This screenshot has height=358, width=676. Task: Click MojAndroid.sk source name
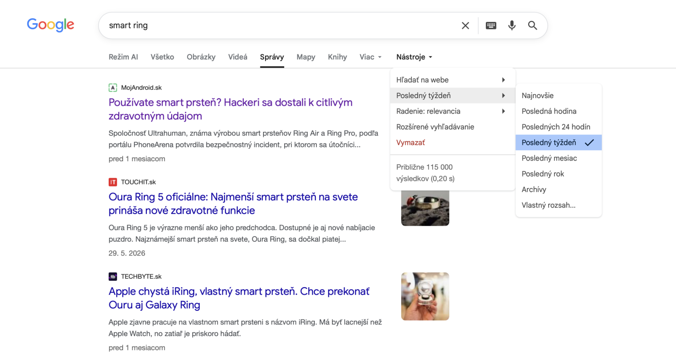pyautogui.click(x=141, y=88)
